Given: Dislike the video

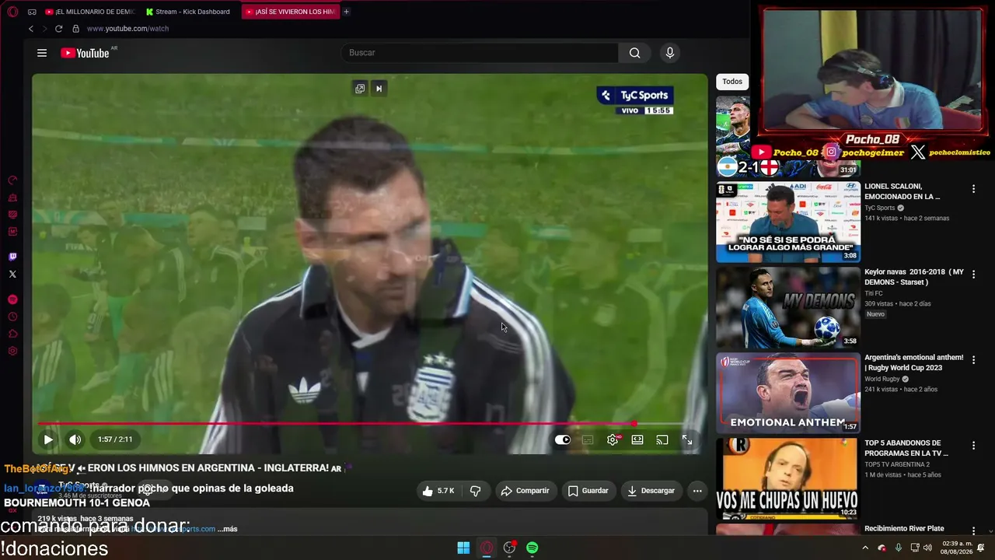Looking at the screenshot, I should 475,491.
